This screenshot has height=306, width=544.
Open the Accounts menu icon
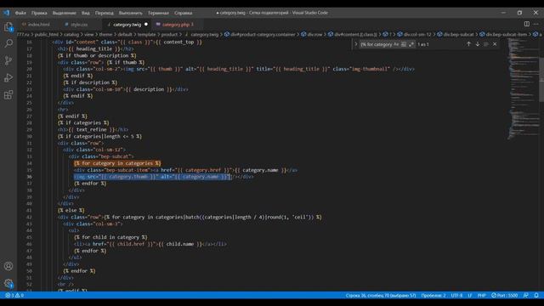[8, 266]
